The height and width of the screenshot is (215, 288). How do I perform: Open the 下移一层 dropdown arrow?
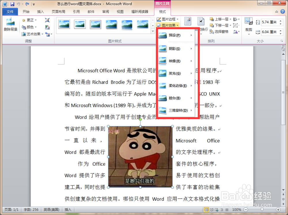[x=230, y=25]
